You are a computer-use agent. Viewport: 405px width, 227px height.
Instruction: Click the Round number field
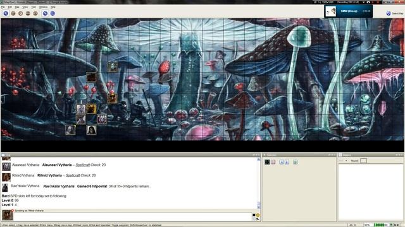pos(363,161)
